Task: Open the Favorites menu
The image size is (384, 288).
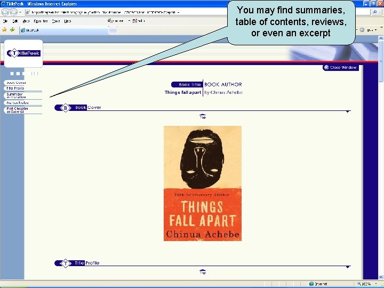Action: (x=41, y=21)
